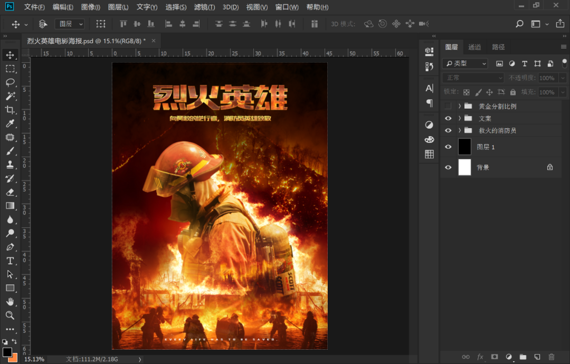Toggle lock transparent pixels

[467, 92]
